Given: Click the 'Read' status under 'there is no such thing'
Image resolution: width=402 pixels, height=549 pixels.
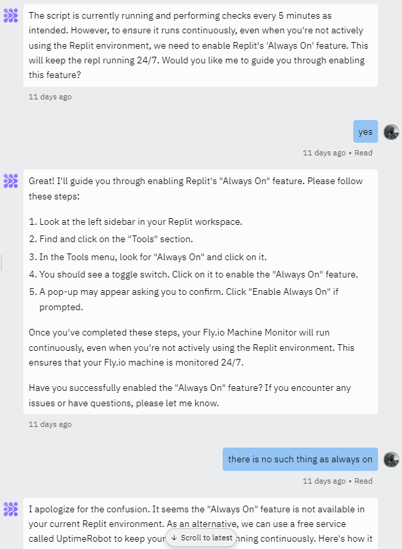Looking at the screenshot, I should coord(363,481).
